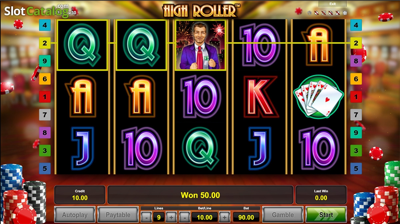Start the spin with the green button

pos(326,215)
